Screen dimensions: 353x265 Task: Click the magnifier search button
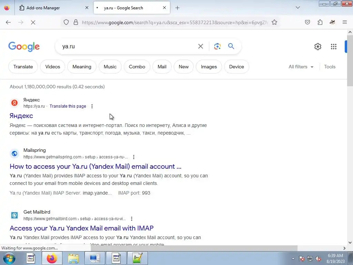point(231,46)
